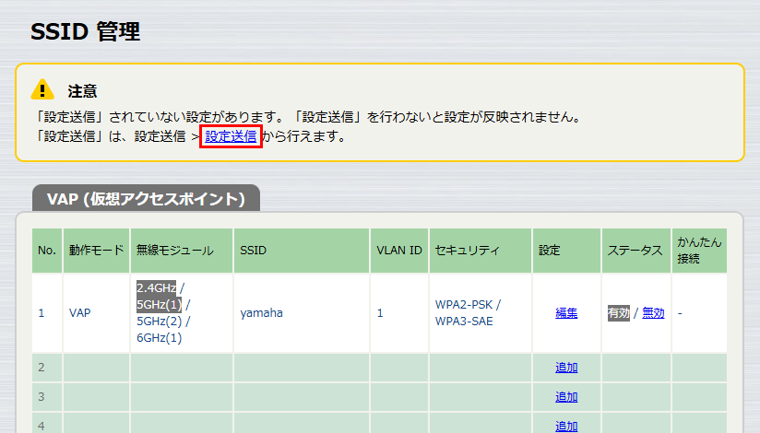Click 追加 in row 4
Viewport: 760px width, 433px height.
click(566, 426)
